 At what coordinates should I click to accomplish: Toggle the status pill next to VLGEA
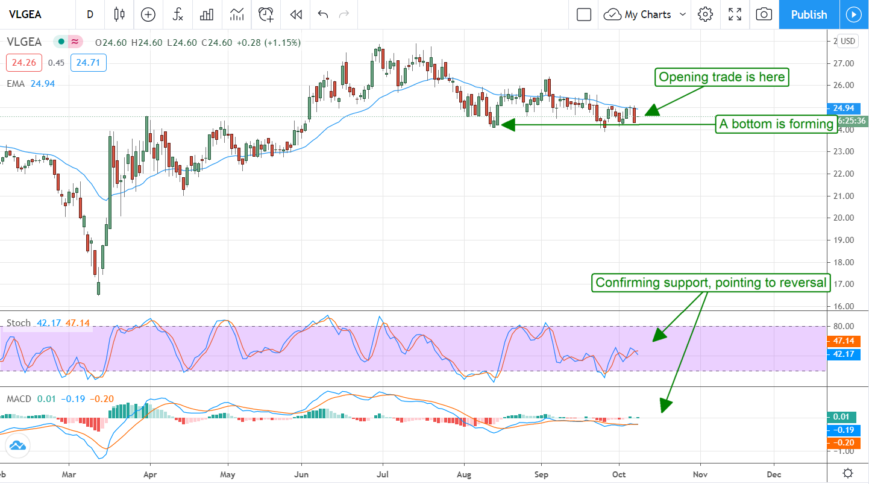pyautogui.click(x=67, y=42)
